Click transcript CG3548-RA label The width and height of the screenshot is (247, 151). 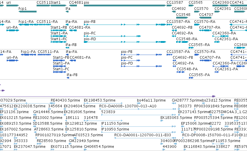click(187, 39)
